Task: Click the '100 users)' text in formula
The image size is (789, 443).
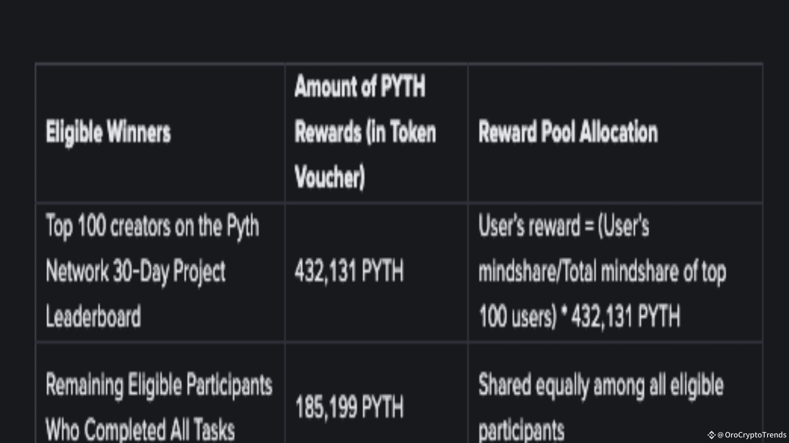Action: 518,317
